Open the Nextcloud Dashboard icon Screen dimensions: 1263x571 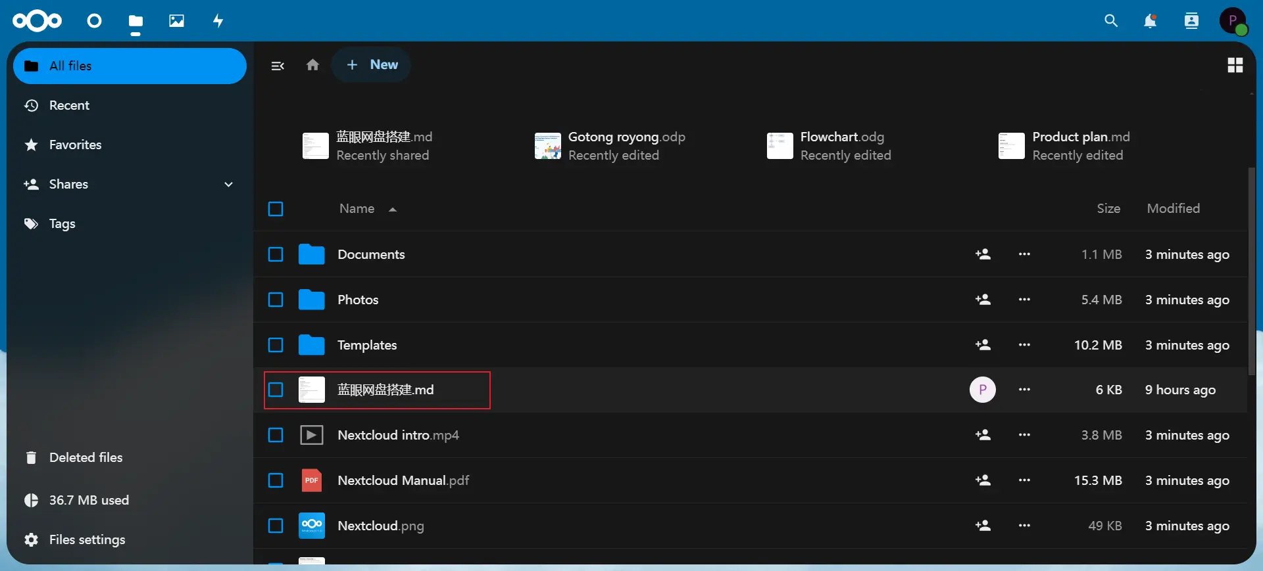point(95,21)
